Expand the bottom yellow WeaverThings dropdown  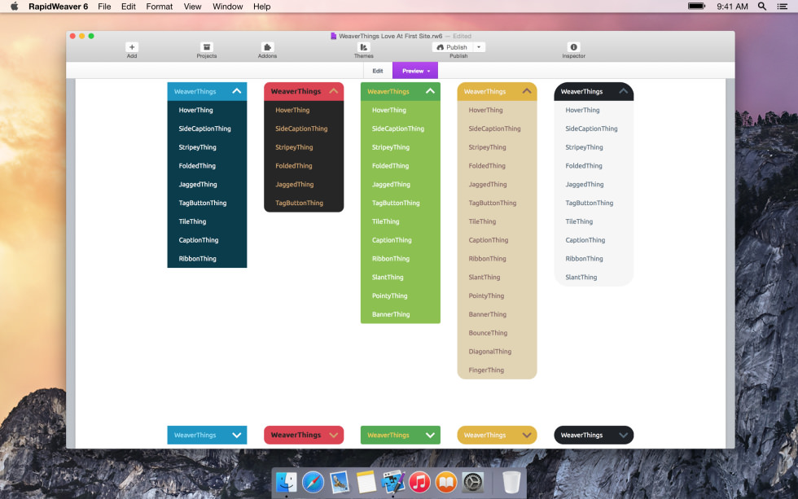498,435
